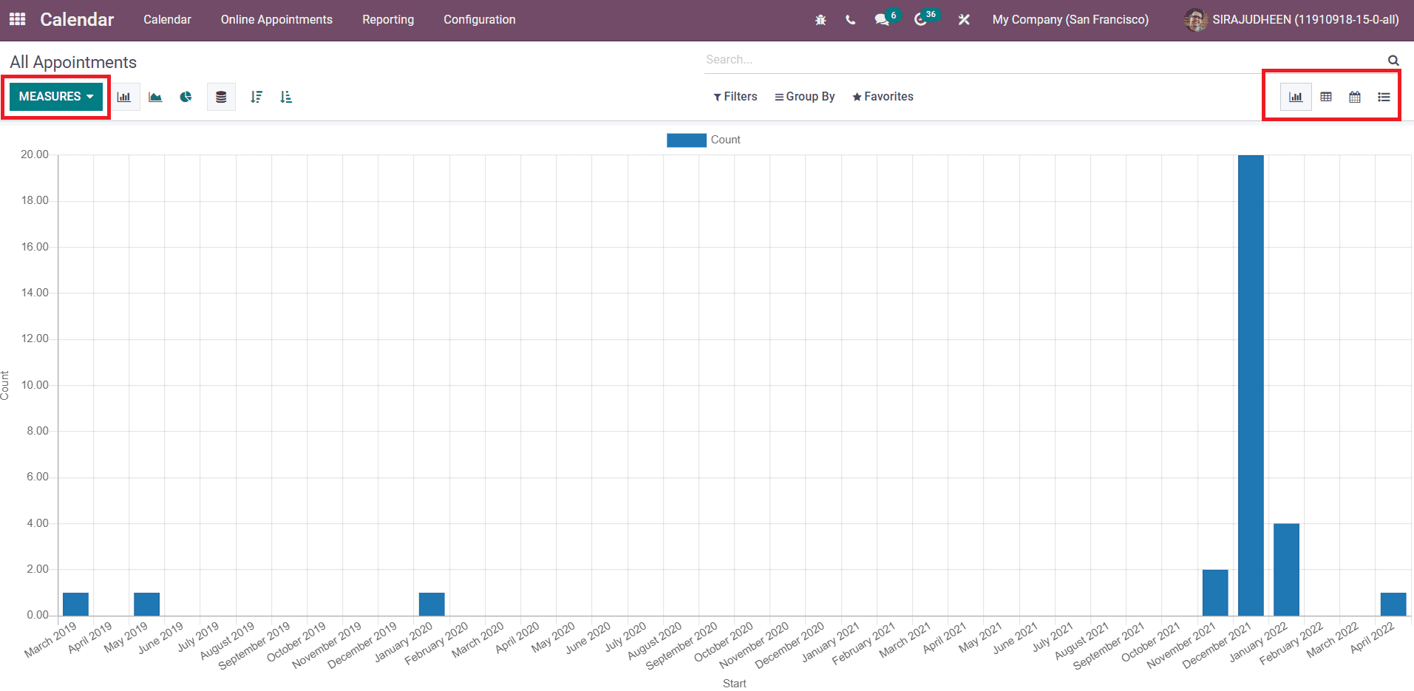This screenshot has width=1414, height=691.
Task: Enable the Stacked chart option
Action: pyautogui.click(x=221, y=96)
